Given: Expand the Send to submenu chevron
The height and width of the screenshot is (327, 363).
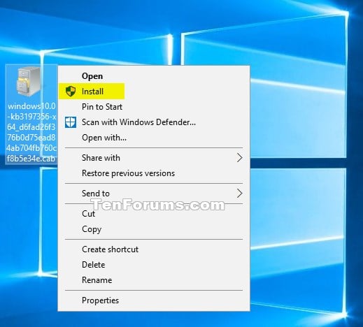Looking at the screenshot, I should coord(239,194).
